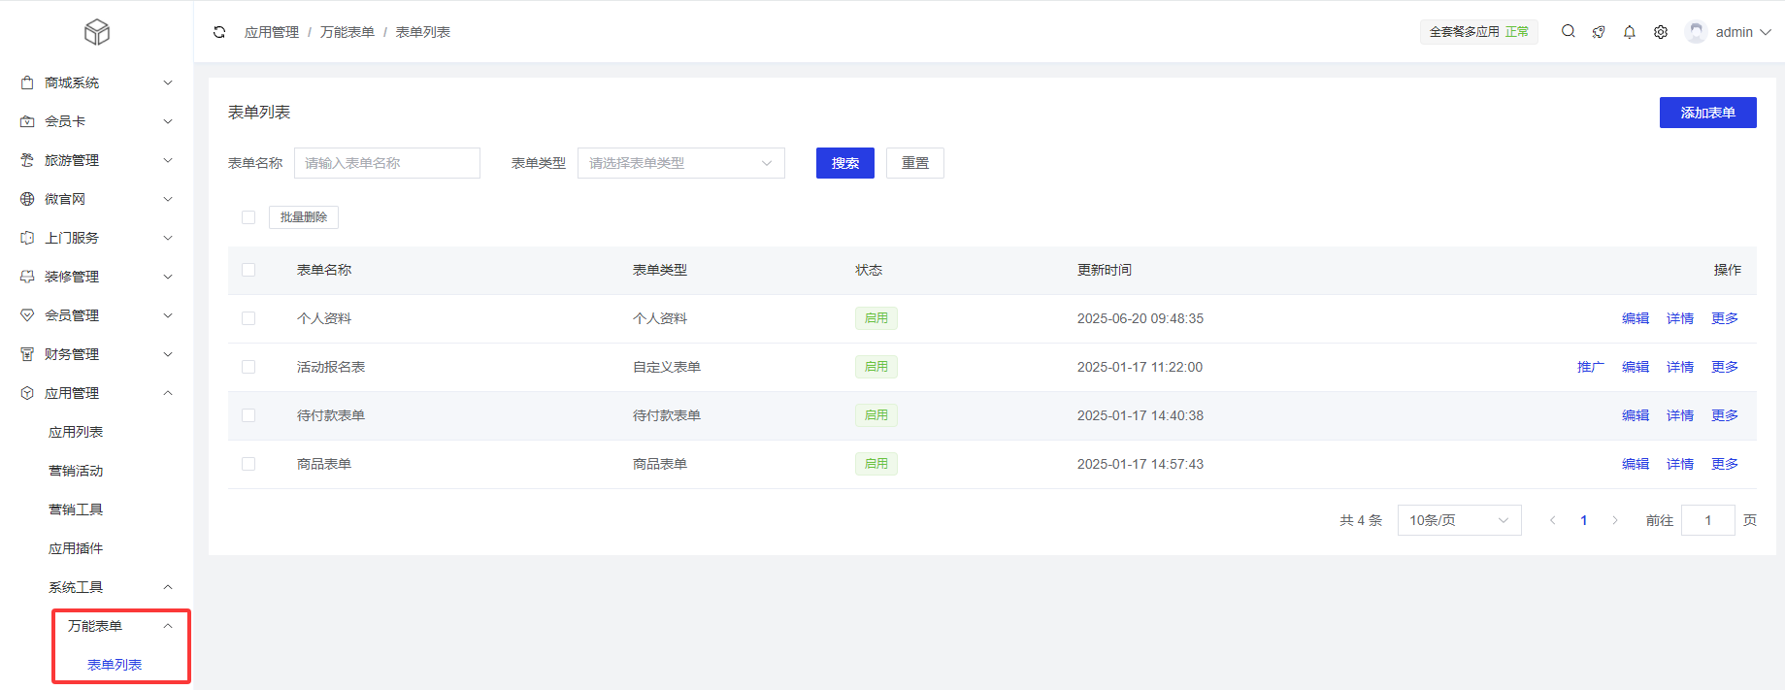
Task: Open the 10条/页 page size dropdown
Action: tap(1459, 520)
